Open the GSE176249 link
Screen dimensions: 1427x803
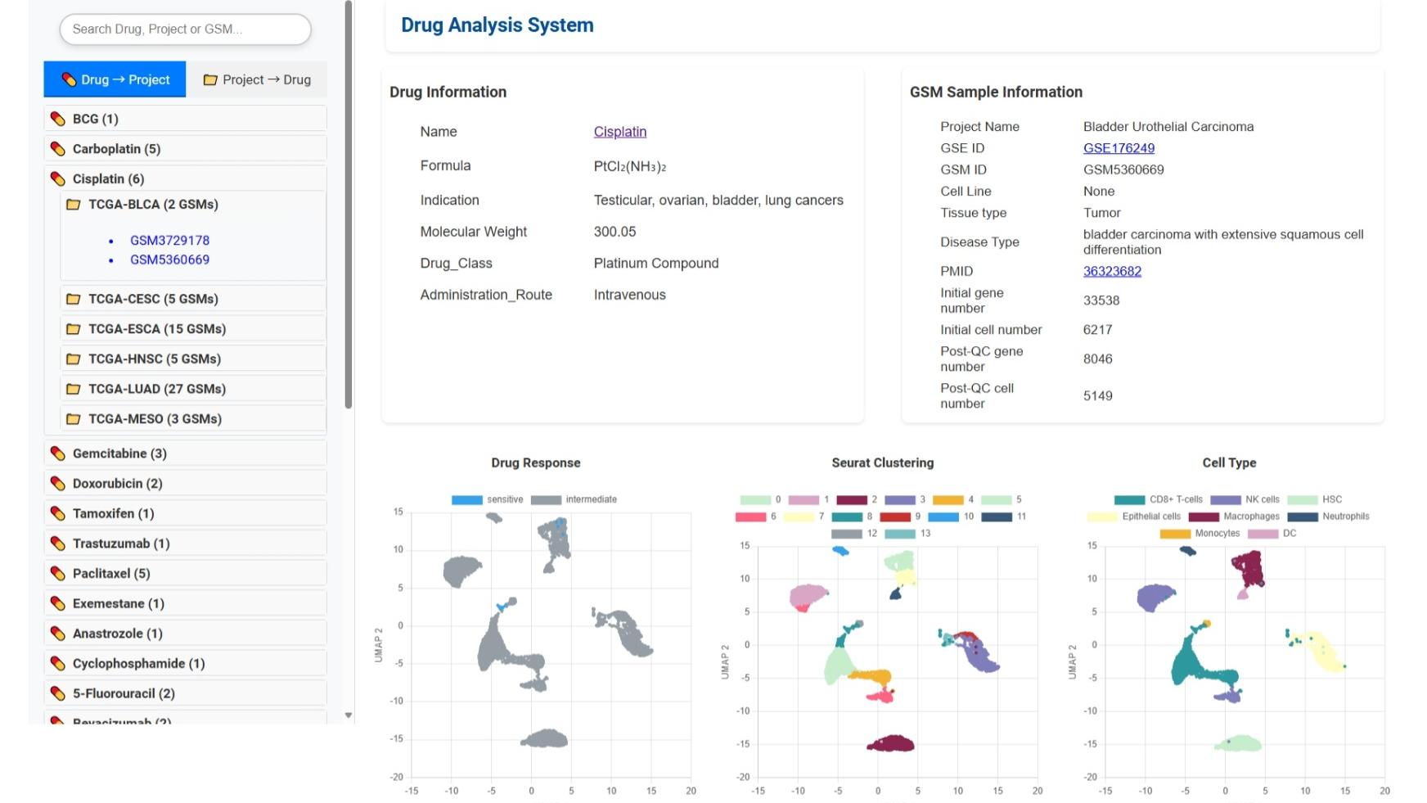[x=1118, y=147]
